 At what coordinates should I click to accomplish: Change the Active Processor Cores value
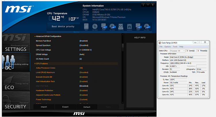pyautogui.click(x=81, y=68)
